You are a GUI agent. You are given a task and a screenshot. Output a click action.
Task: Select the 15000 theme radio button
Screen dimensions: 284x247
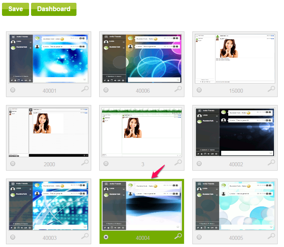(199, 90)
